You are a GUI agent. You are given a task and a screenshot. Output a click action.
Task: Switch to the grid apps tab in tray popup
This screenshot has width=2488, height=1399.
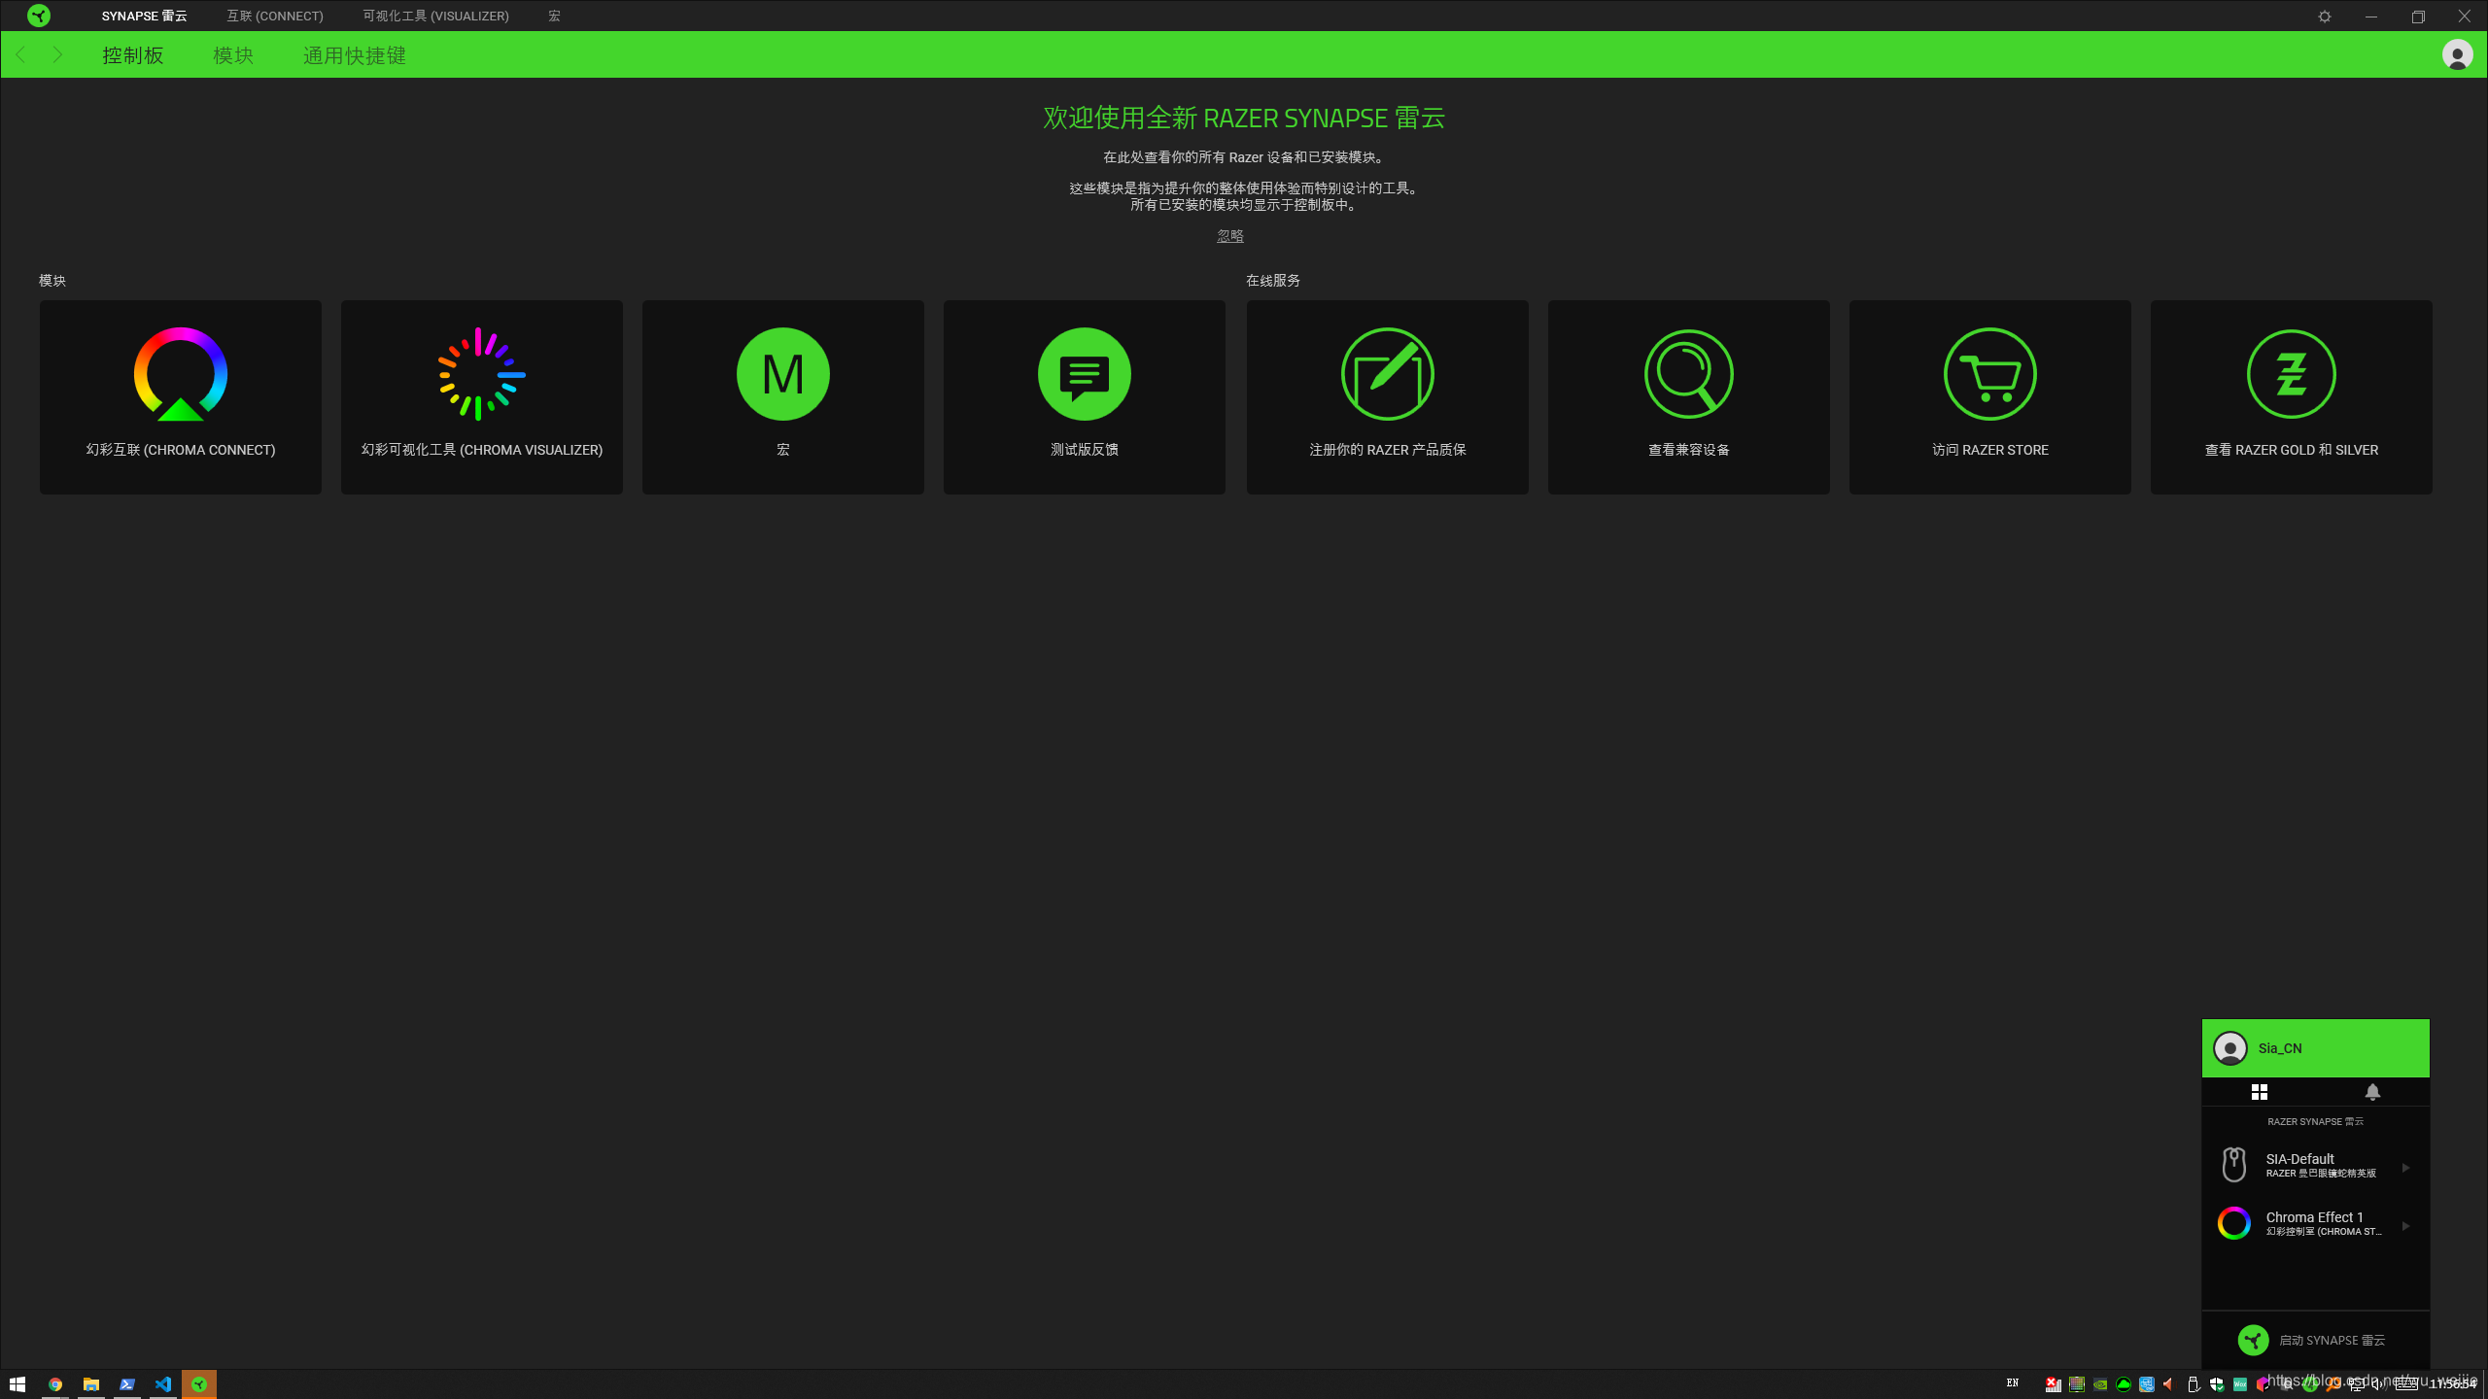[2260, 1092]
